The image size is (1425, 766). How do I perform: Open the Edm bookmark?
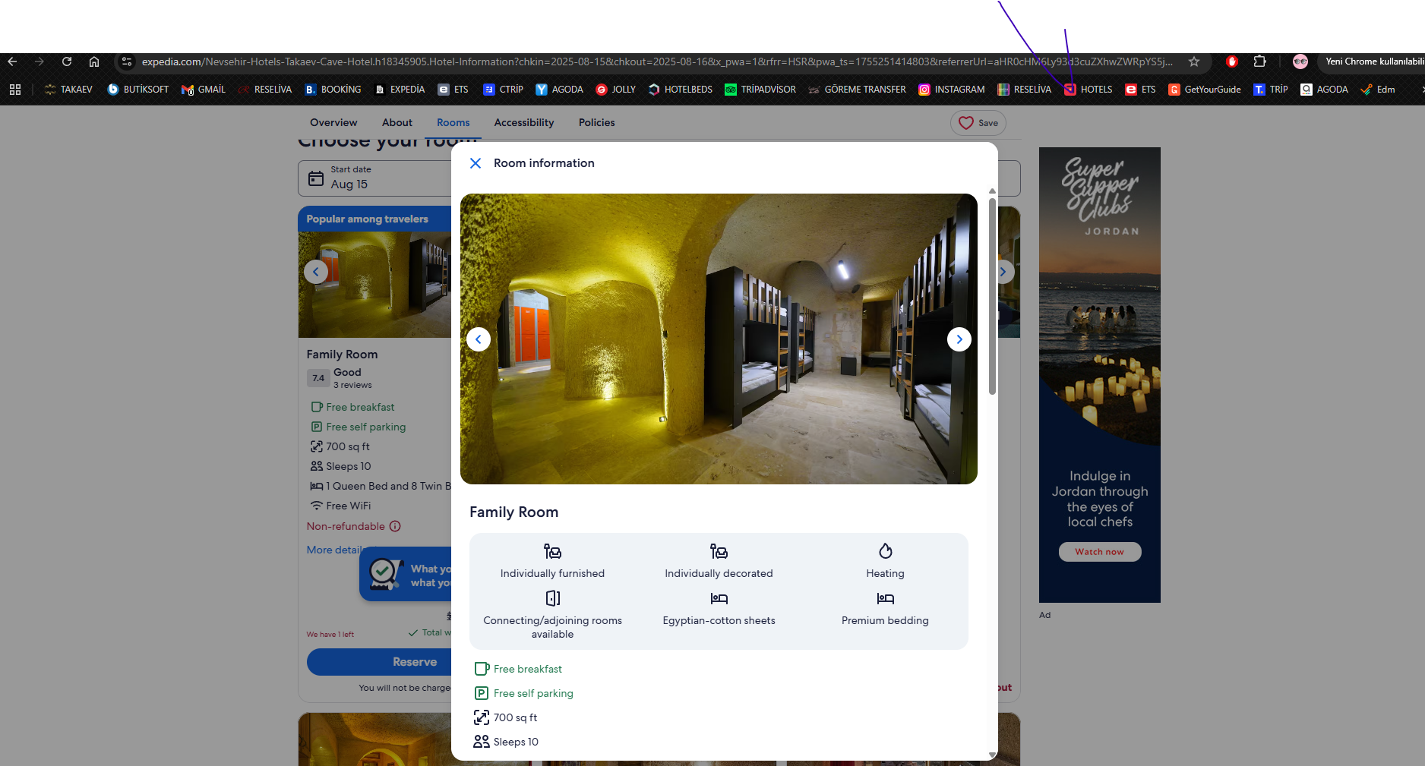1378,90
